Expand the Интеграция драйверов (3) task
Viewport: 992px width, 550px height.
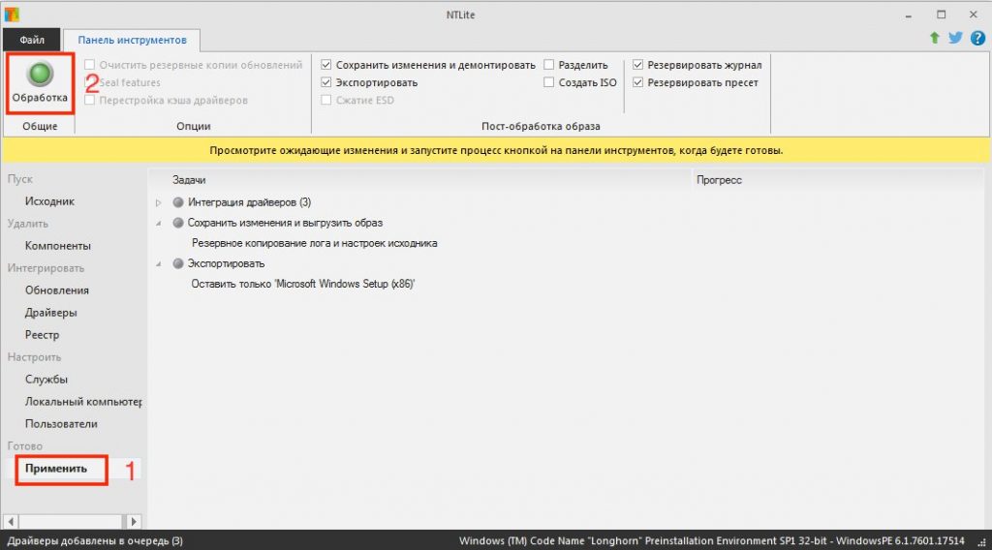159,203
